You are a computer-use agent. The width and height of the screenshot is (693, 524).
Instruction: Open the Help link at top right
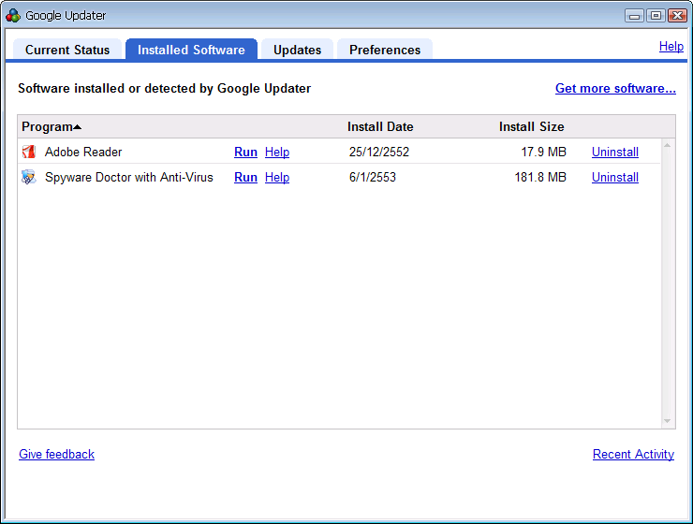click(x=671, y=47)
